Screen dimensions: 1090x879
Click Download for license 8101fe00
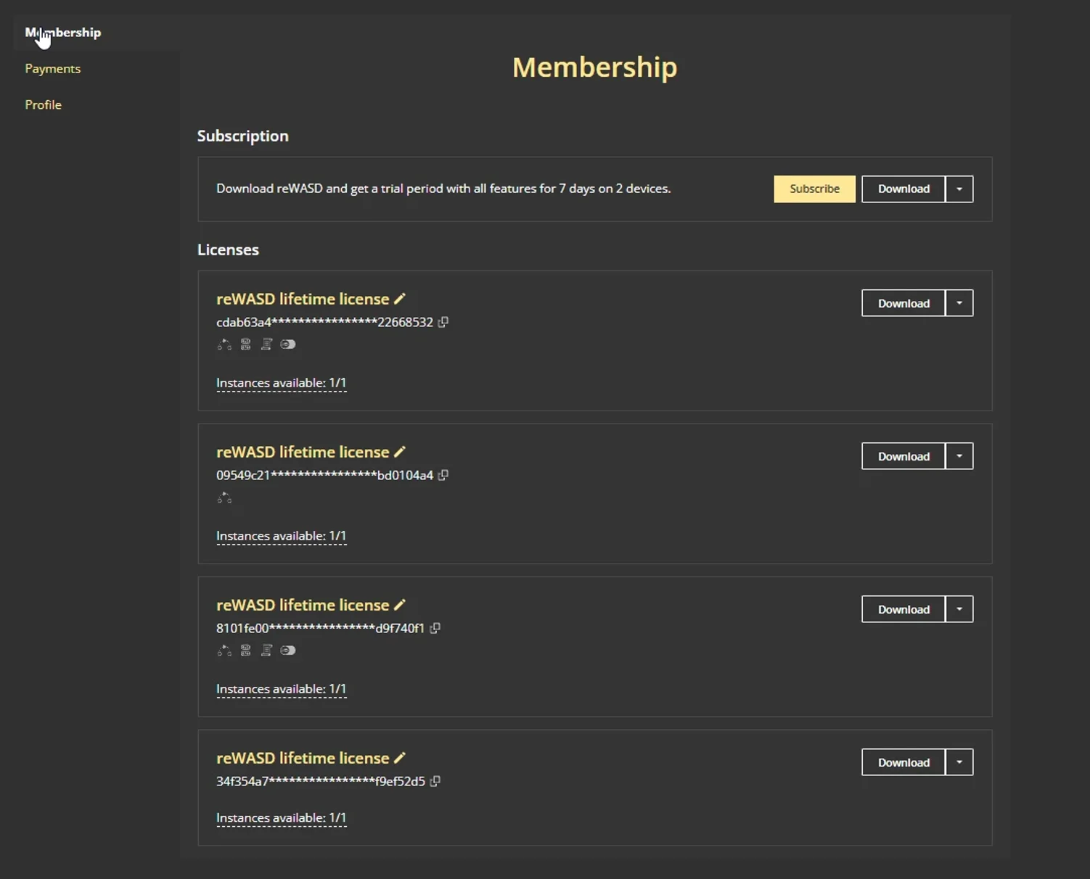(903, 609)
